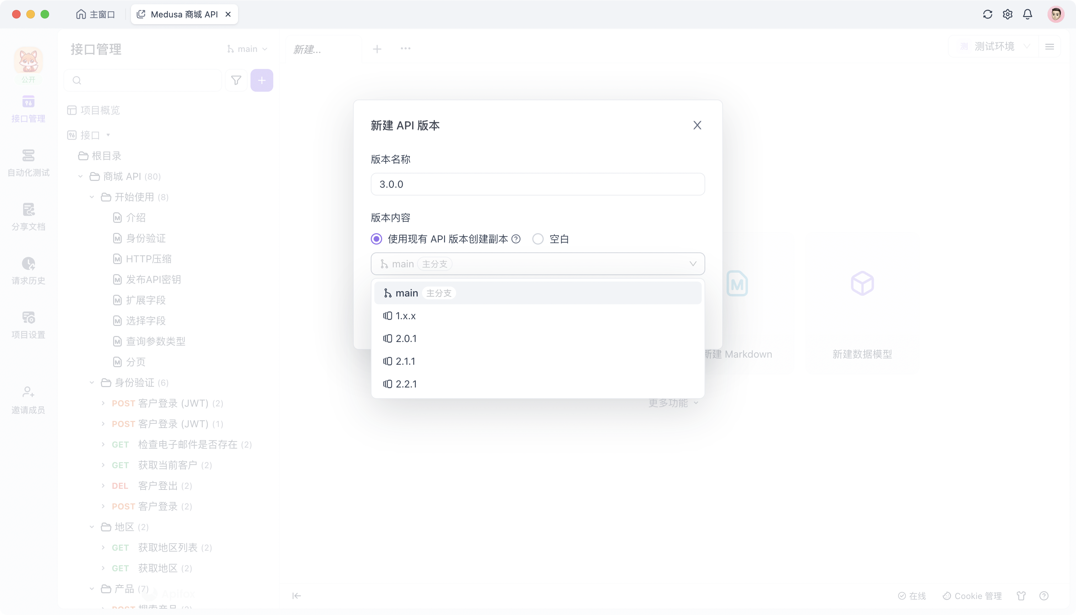1076x615 pixels.
Task: Click the 更多功能 link
Action: (672, 402)
